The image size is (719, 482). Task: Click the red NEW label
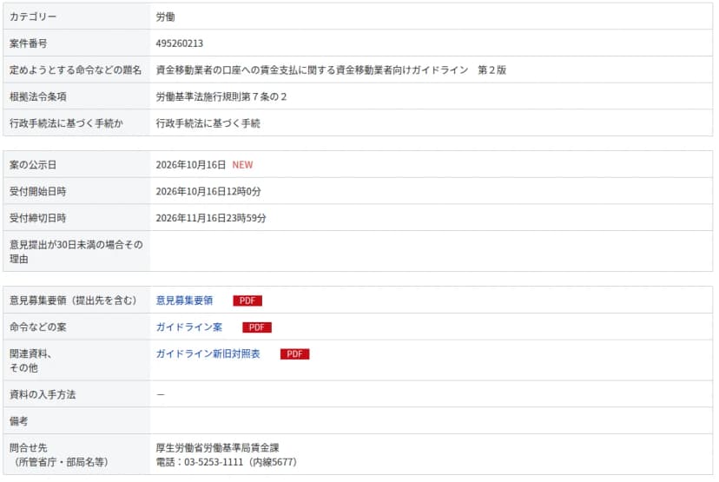coord(242,165)
